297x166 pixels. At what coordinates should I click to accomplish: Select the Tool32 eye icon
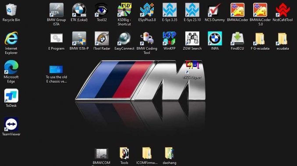102,10
